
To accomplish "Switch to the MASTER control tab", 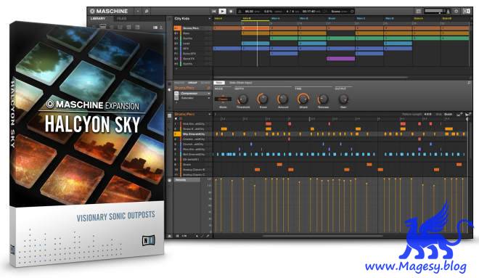I will pyautogui.click(x=179, y=83).
